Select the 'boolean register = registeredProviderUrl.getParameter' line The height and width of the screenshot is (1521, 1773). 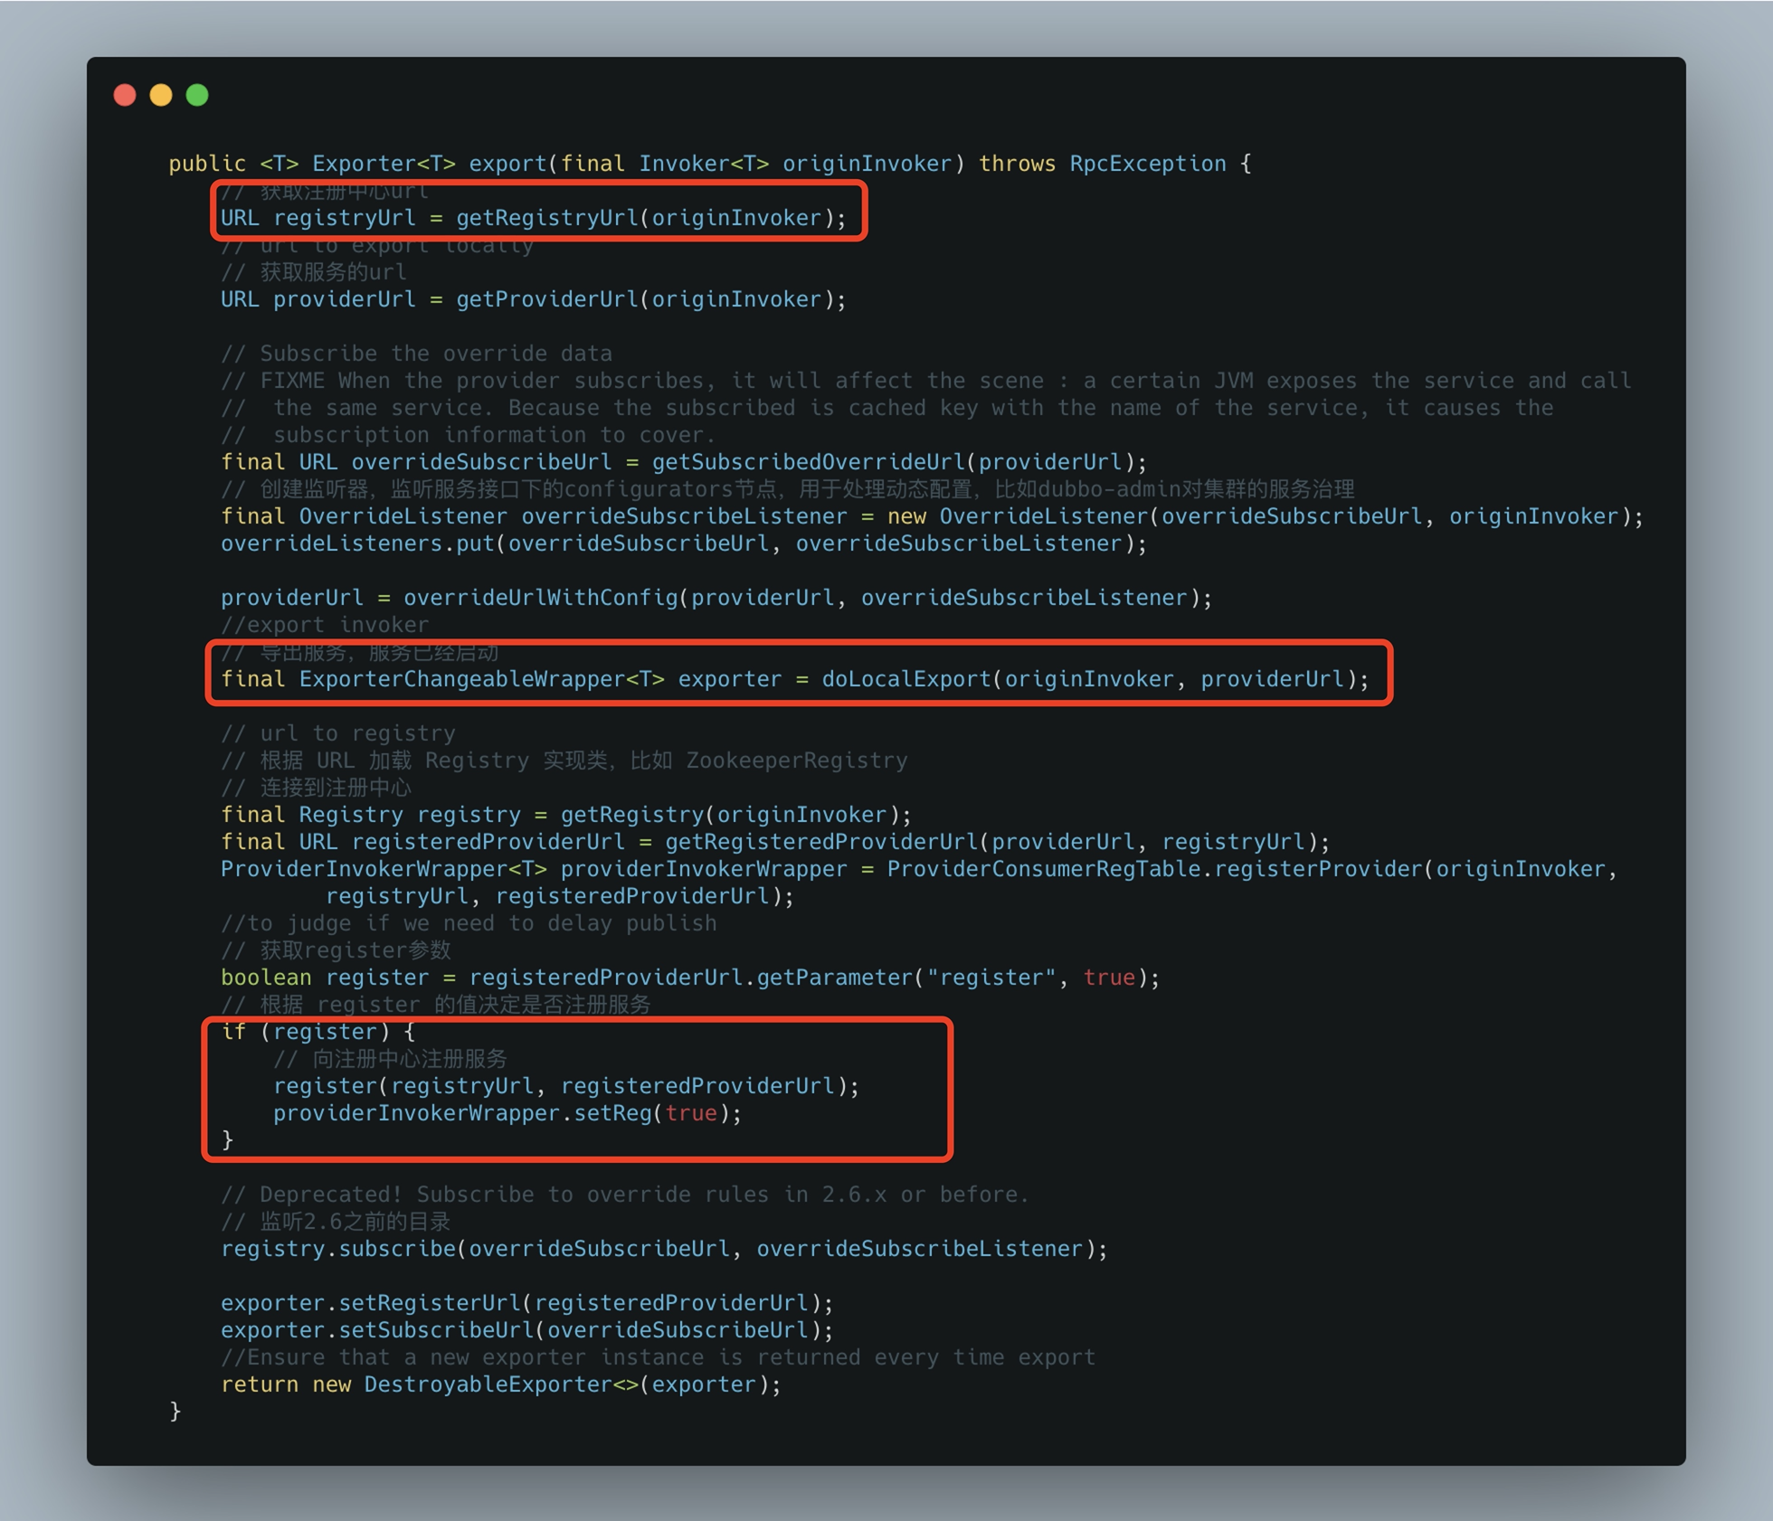tap(690, 978)
